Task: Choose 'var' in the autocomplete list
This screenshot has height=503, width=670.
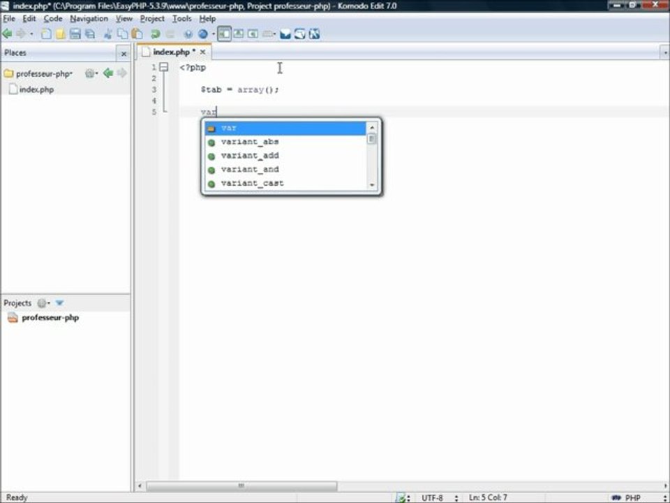Action: coord(285,129)
